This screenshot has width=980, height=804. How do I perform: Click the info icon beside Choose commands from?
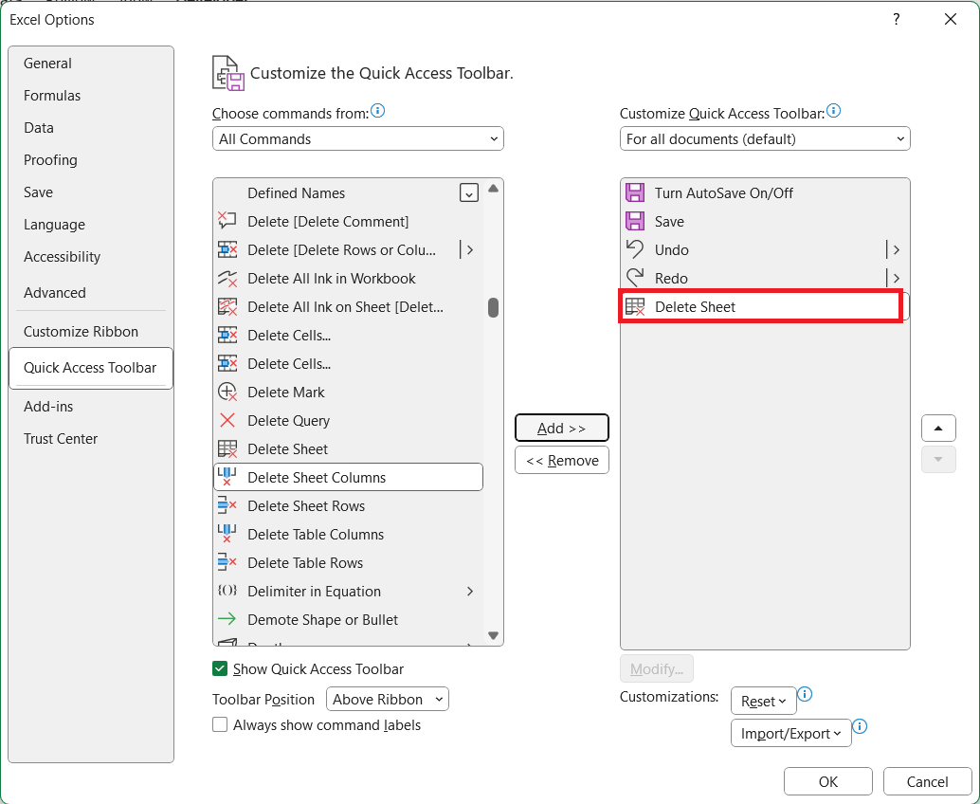click(378, 111)
